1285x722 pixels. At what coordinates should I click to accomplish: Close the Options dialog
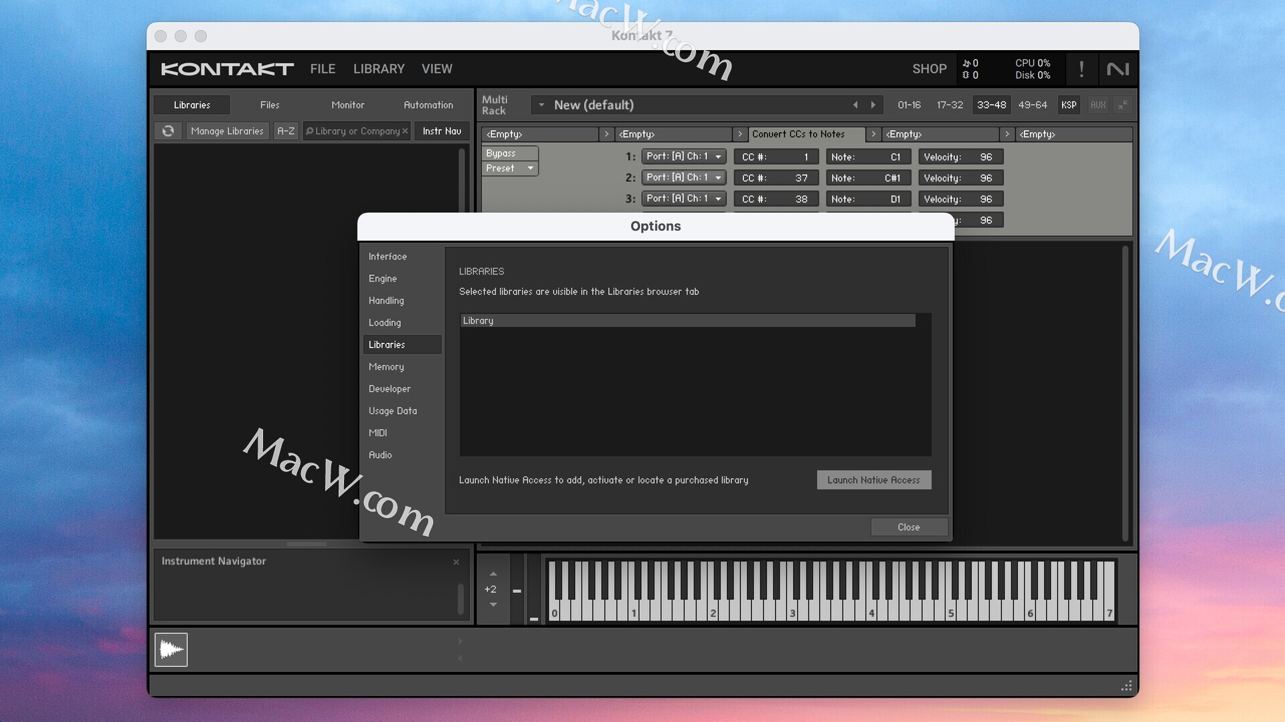click(909, 527)
